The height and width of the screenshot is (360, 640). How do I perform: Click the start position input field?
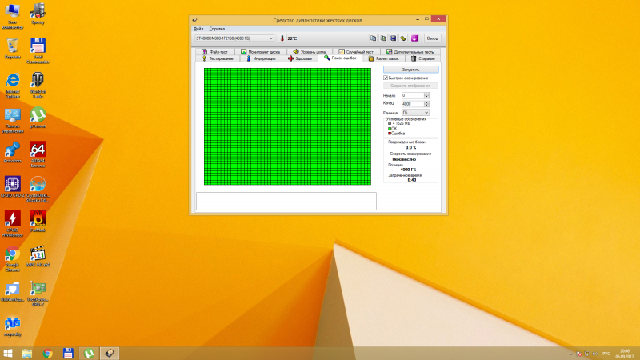[x=413, y=95]
